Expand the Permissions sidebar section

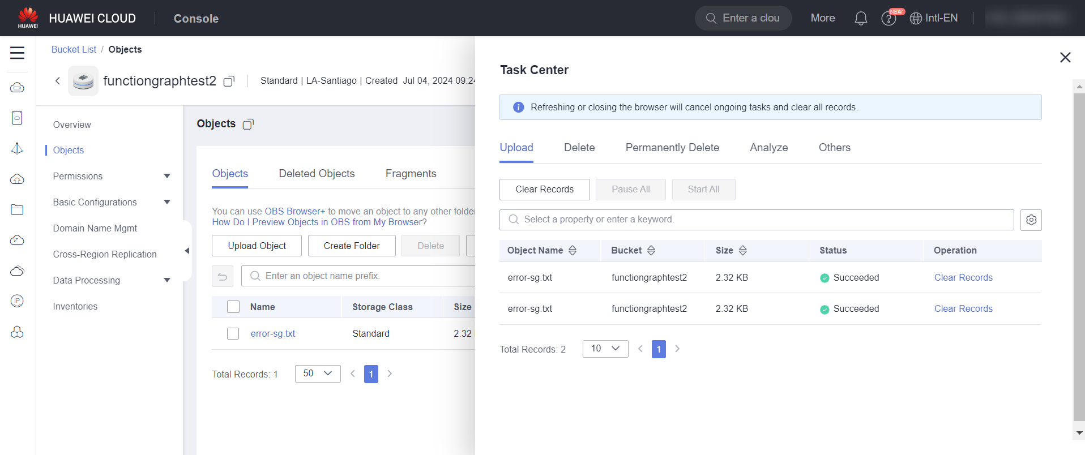click(x=167, y=177)
